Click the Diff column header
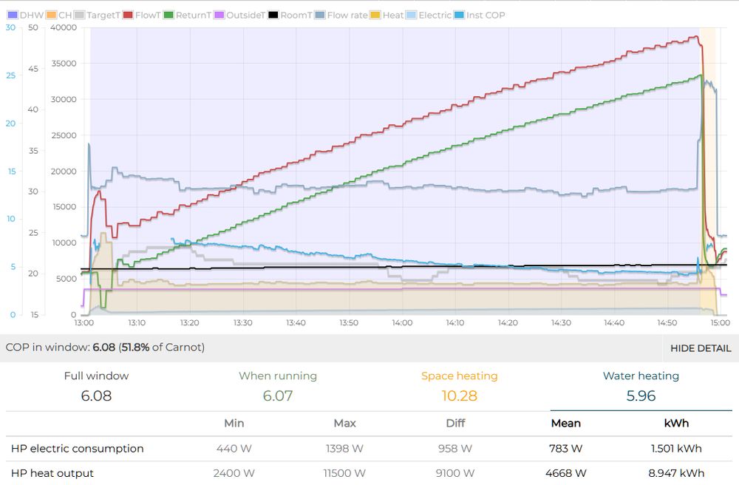 [455, 423]
